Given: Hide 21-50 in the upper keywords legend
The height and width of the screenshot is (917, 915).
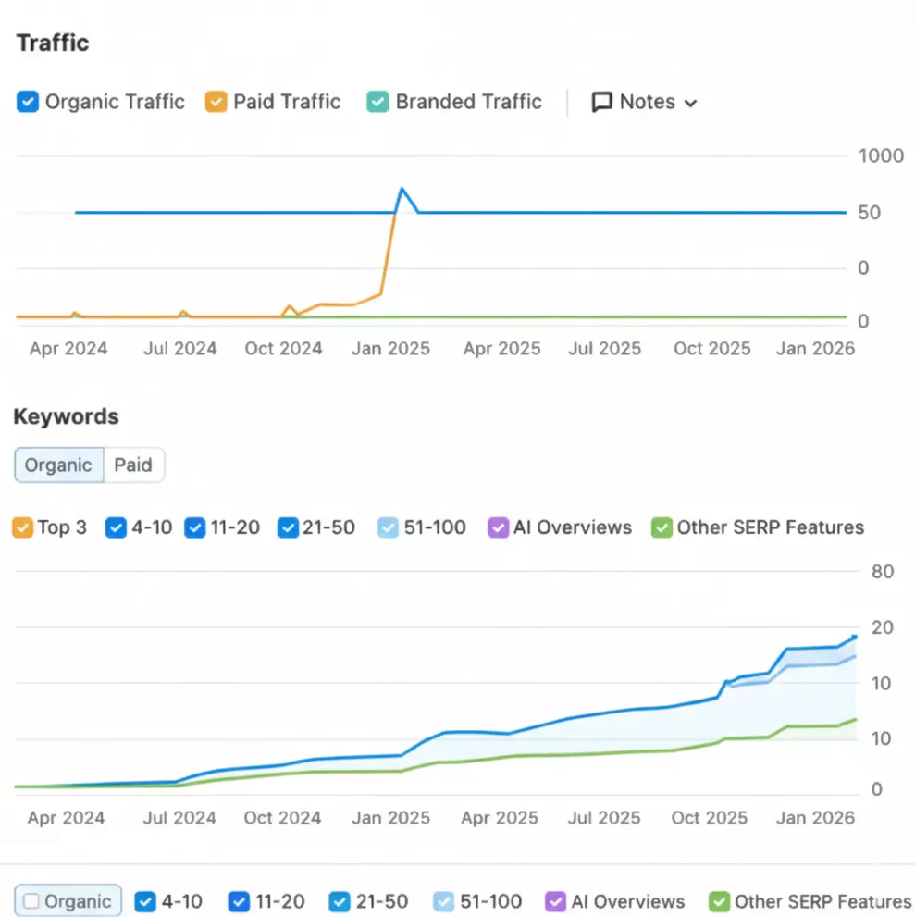Looking at the screenshot, I should point(288,528).
